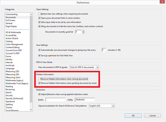Uncheck Remove Hidden Information when sending by email
Screen dimensions: 166x122
(39, 83)
